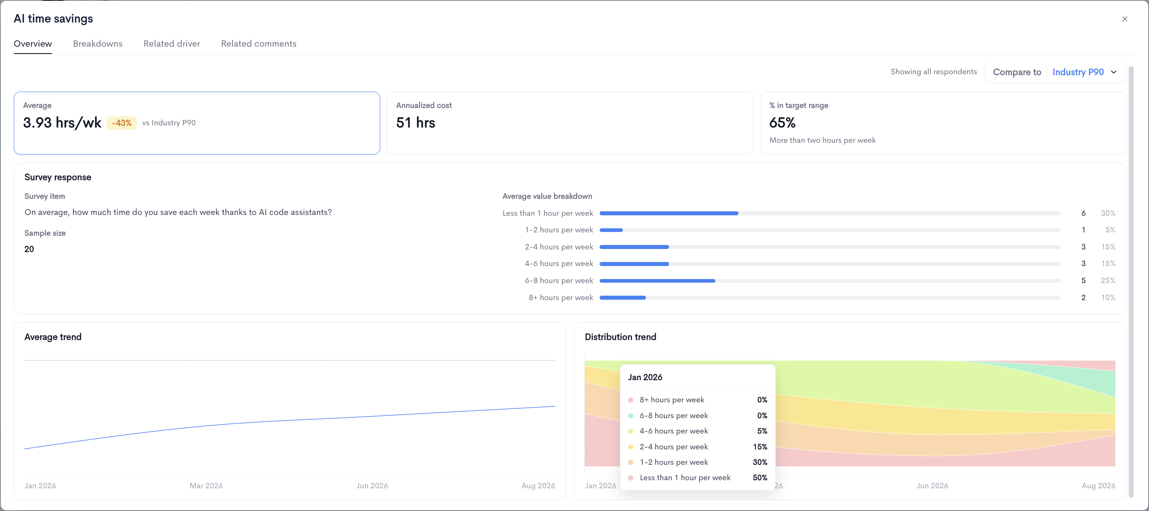1149x511 pixels.
Task: Open the Breakdowns tab
Action: (98, 44)
